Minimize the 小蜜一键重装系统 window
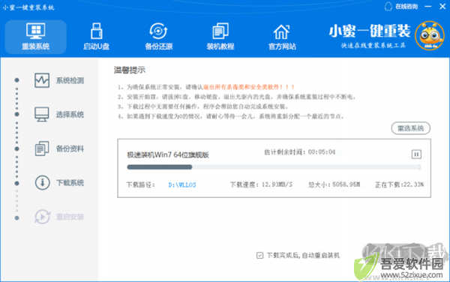Viewport: 450px width, 282px height. point(428,6)
